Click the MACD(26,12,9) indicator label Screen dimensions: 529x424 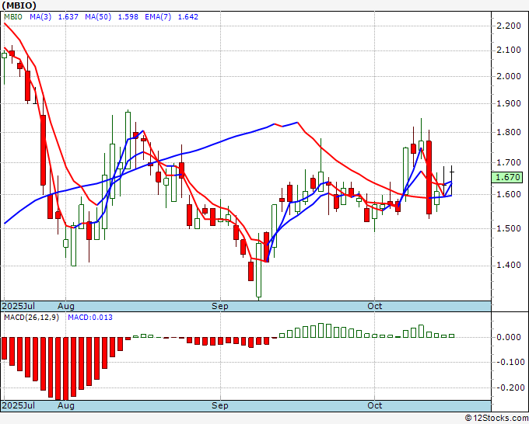pos(31,318)
